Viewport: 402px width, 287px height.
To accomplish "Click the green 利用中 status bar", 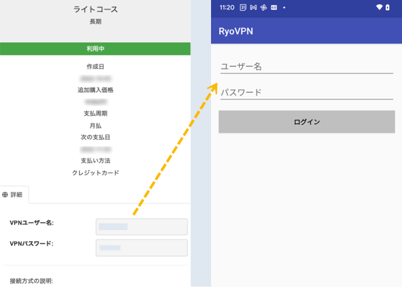I will tap(95, 49).
